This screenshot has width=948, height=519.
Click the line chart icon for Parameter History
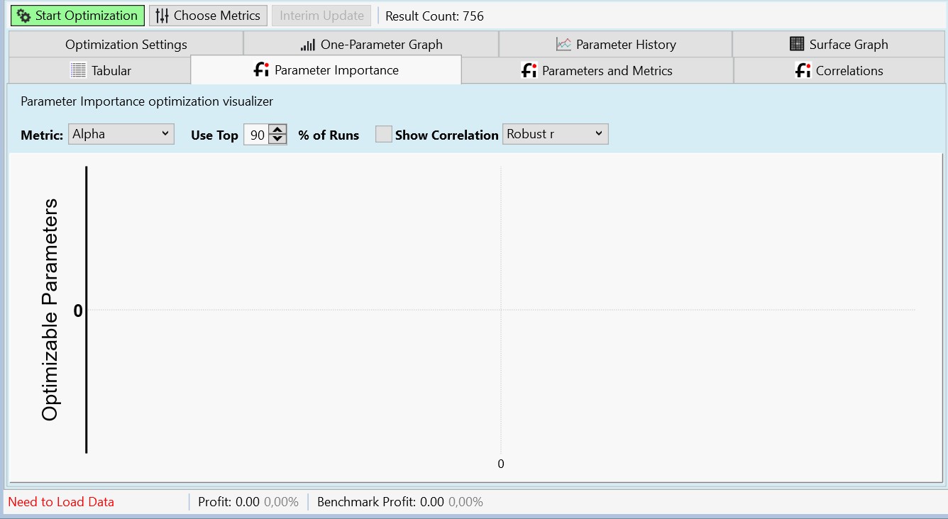pyautogui.click(x=563, y=45)
